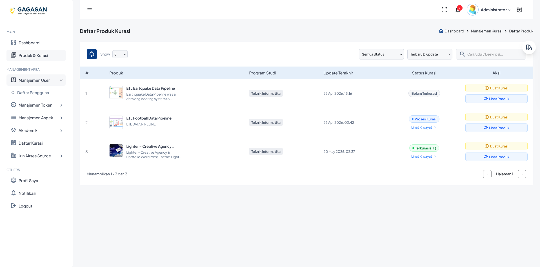The image size is (540, 267).
Task: Expand Lihat Riwayat for Lighter Creative Agency
Action: coord(424,156)
